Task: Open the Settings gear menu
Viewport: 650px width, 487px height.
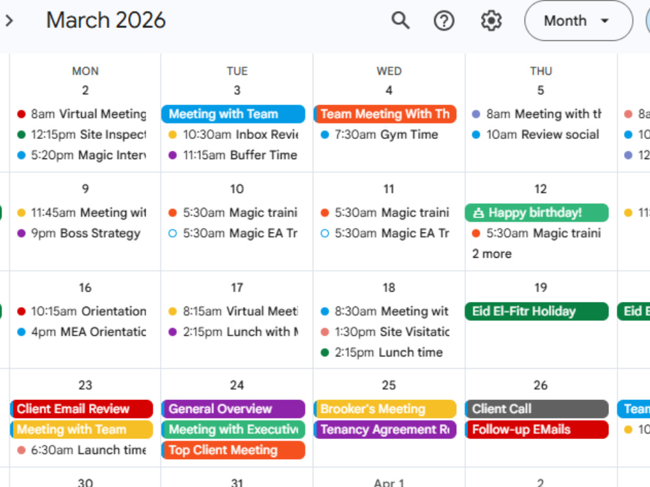Action: (x=491, y=20)
